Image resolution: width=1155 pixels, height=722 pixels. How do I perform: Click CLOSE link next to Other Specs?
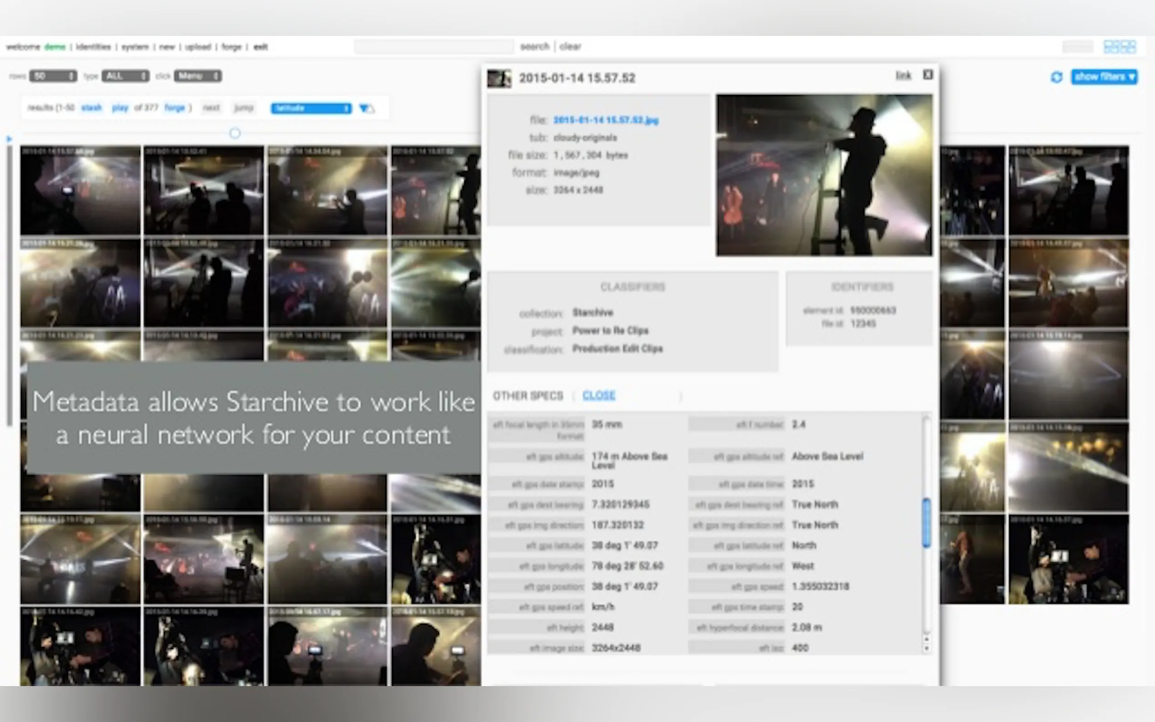[599, 396]
